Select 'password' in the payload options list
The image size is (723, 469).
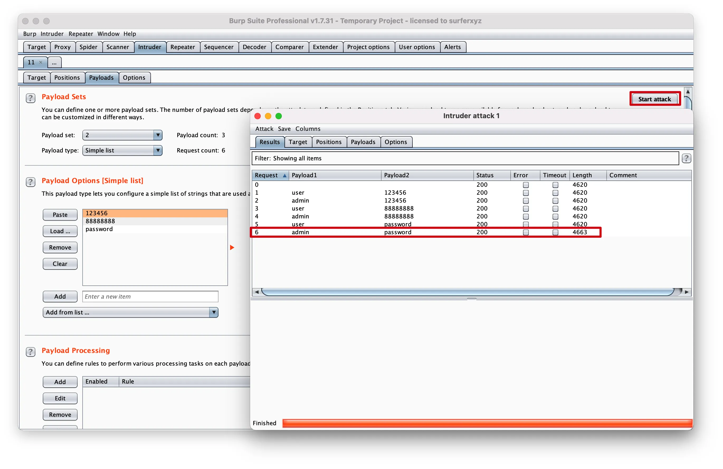point(155,229)
